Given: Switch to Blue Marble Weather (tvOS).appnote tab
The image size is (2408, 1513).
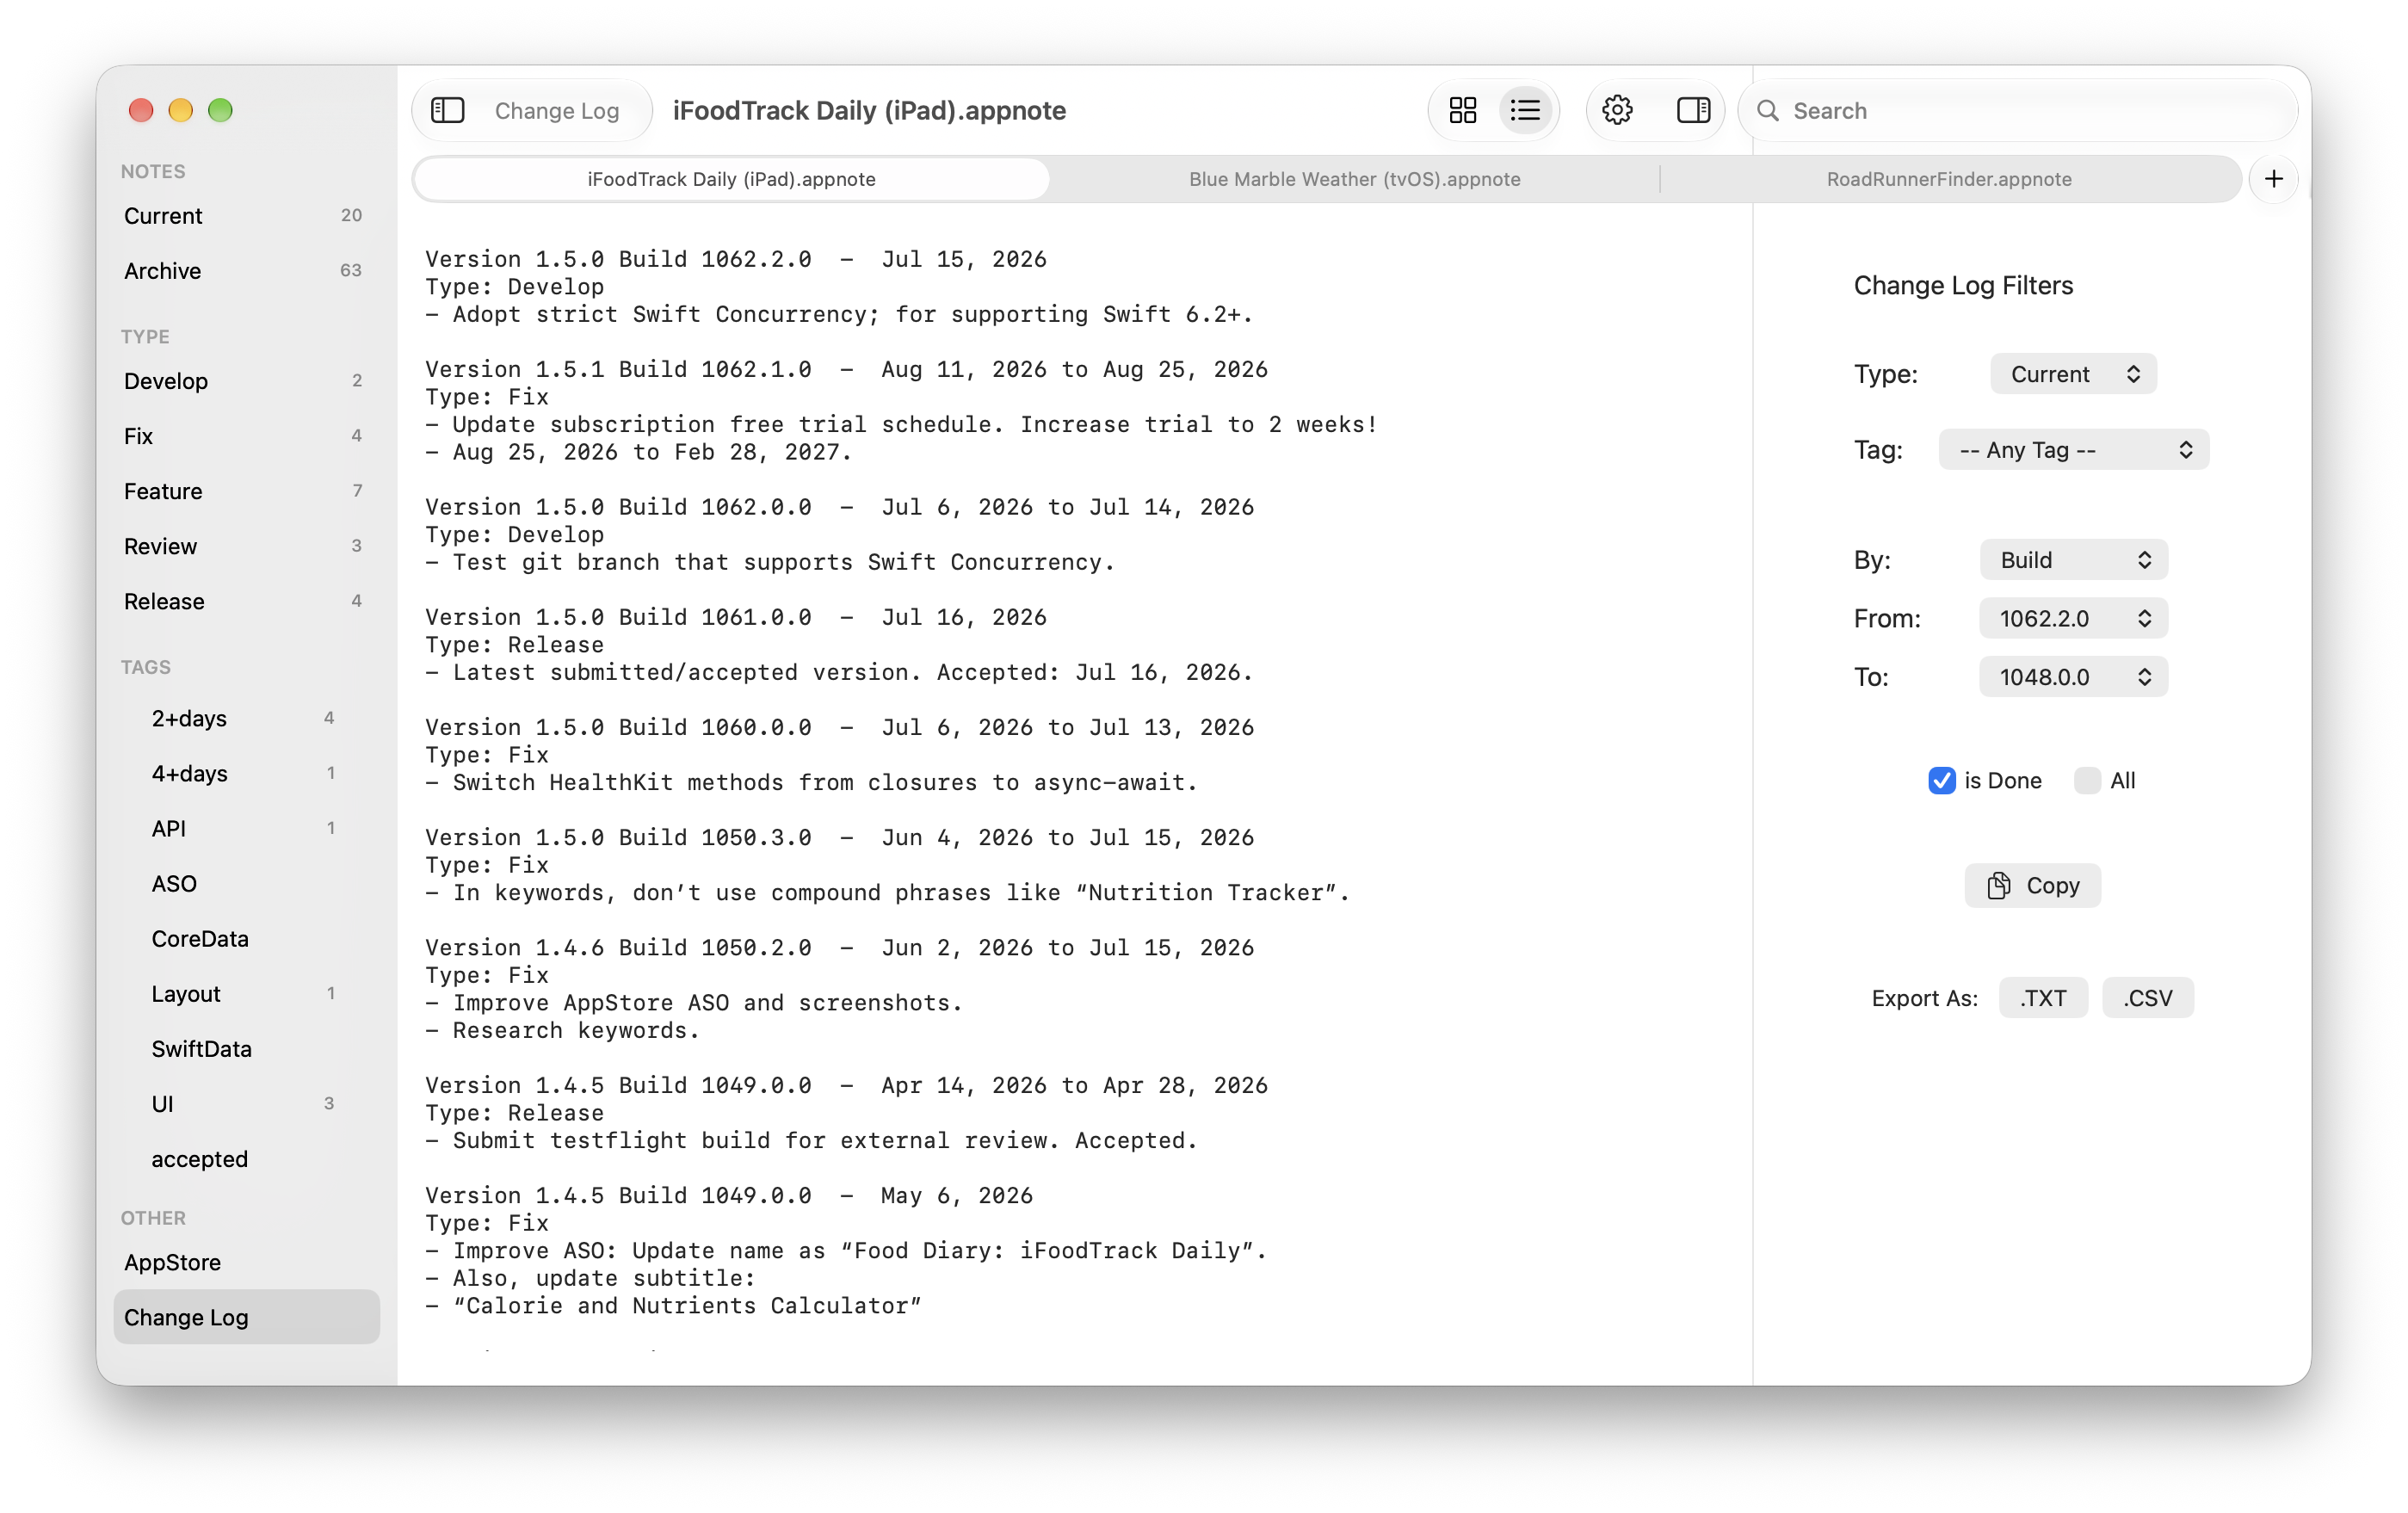Looking at the screenshot, I should (x=1354, y=179).
